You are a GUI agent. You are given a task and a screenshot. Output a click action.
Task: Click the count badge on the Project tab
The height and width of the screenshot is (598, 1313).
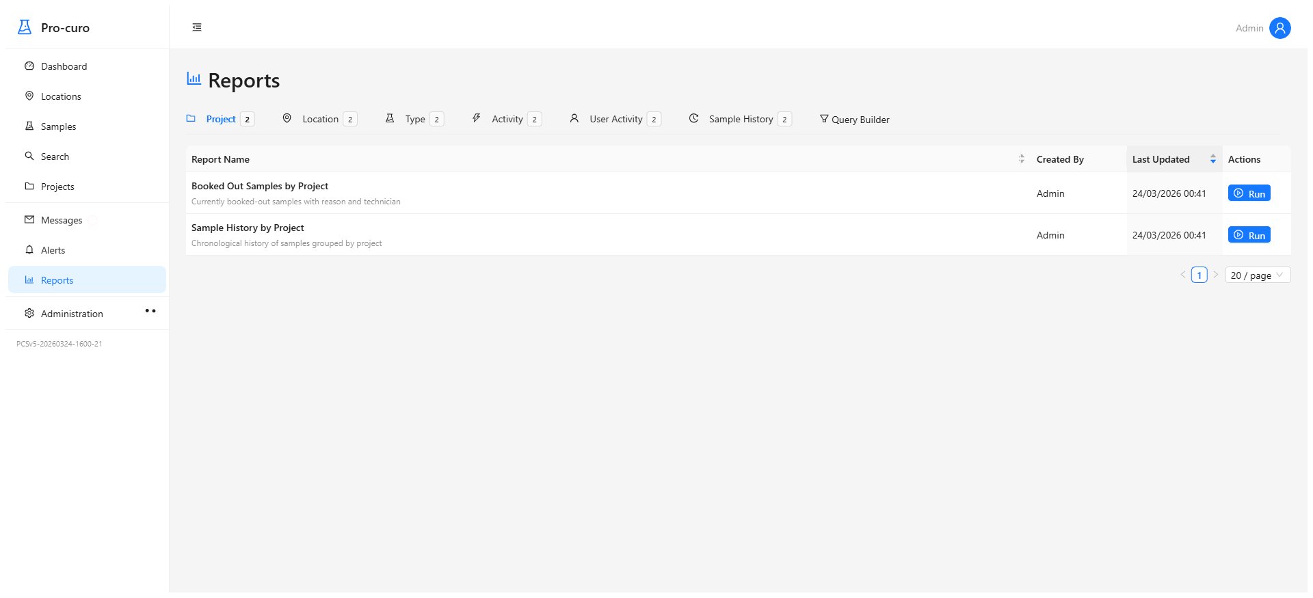[248, 119]
